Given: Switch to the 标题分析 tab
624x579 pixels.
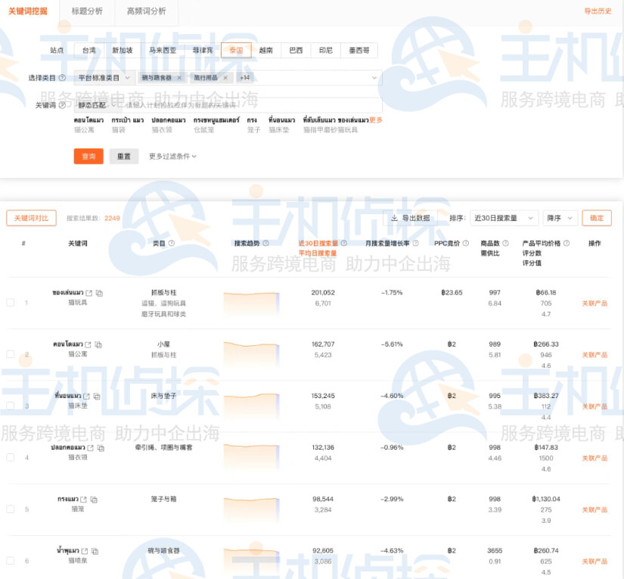Looking at the screenshot, I should [x=86, y=13].
